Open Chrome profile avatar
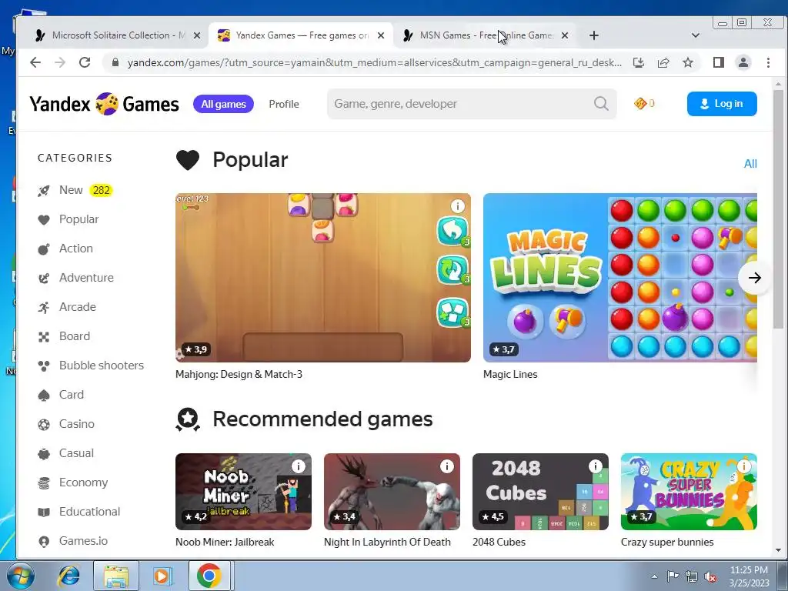Image resolution: width=788 pixels, height=591 pixels. [743, 62]
